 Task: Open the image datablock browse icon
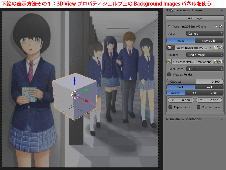[171, 48]
